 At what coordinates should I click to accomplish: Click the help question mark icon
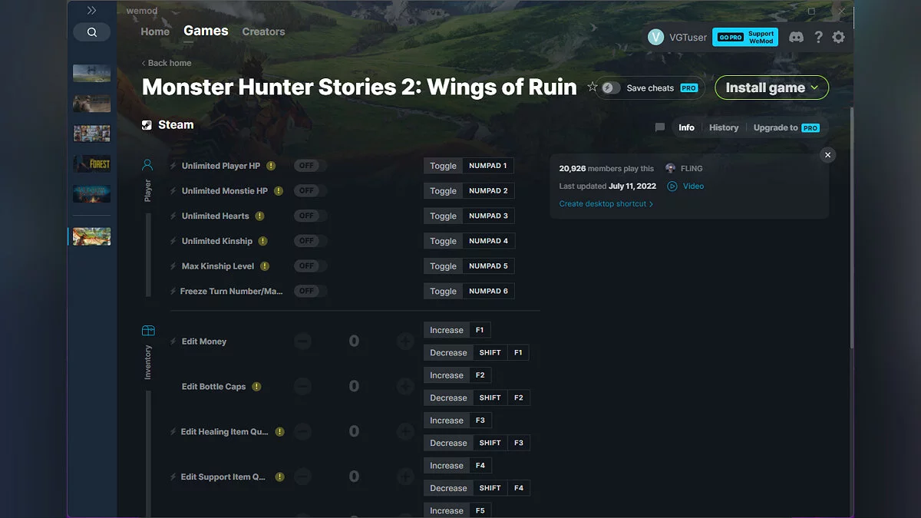coord(818,36)
